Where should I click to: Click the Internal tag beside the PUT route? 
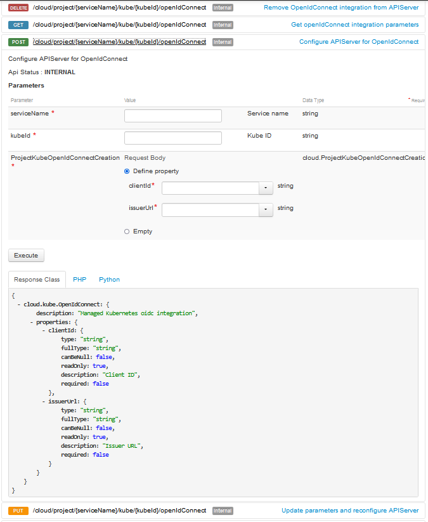point(222,510)
